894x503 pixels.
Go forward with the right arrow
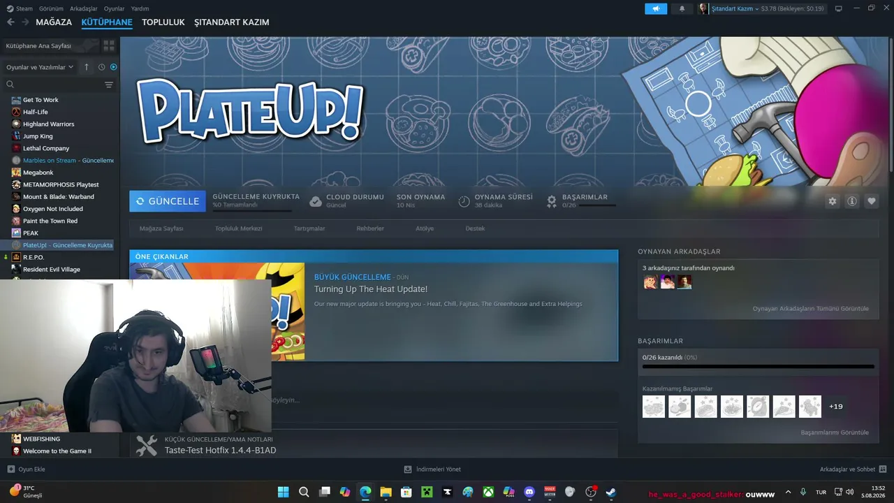point(25,22)
